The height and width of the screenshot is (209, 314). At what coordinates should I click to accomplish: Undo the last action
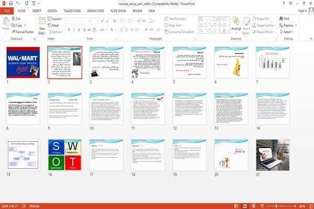pyautogui.click(x=18, y=3)
